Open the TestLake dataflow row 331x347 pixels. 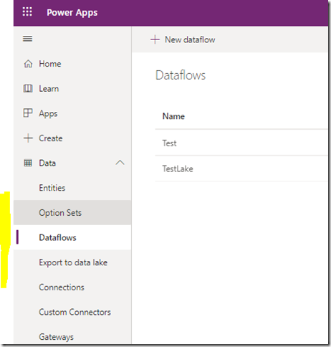click(241, 168)
